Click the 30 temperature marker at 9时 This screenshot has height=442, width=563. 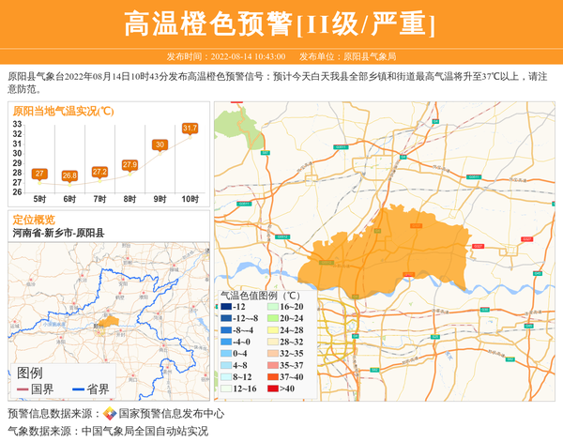(160, 145)
